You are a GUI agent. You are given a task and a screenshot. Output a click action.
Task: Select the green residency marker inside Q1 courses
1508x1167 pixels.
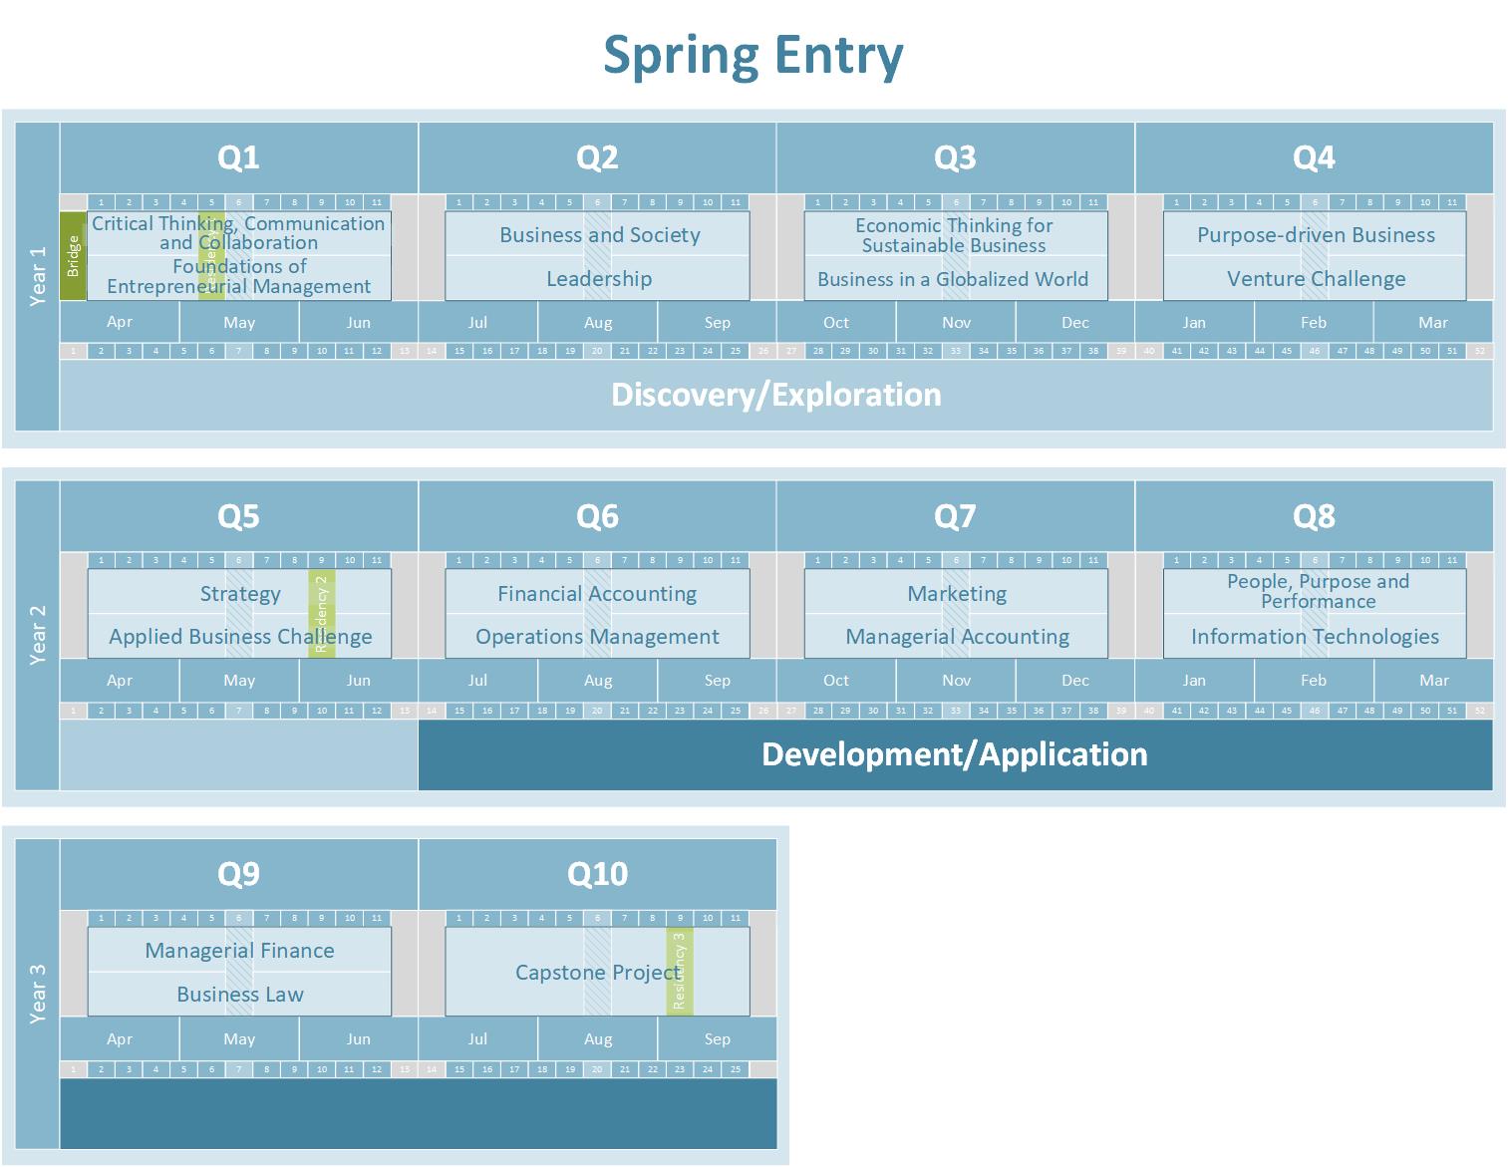(x=211, y=255)
